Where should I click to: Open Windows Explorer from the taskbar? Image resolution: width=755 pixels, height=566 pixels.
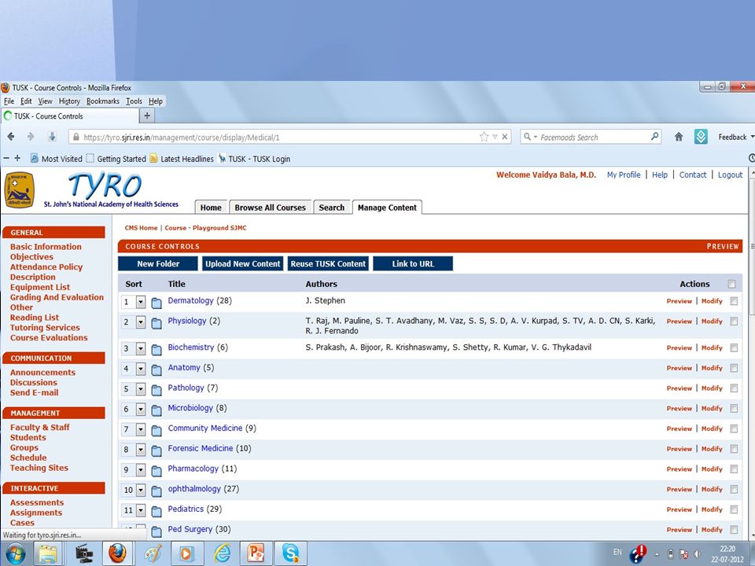click(x=48, y=553)
